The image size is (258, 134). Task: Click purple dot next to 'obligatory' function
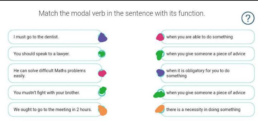(161, 73)
